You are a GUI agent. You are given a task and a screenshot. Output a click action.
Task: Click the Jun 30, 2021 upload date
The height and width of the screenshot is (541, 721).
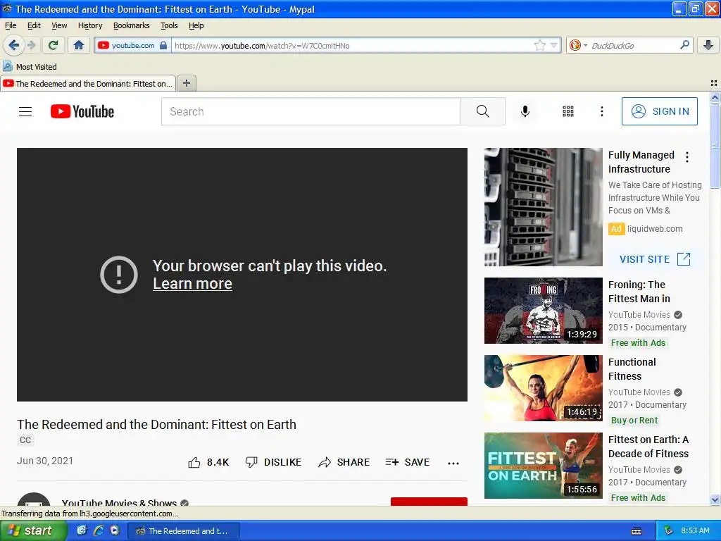(45, 461)
